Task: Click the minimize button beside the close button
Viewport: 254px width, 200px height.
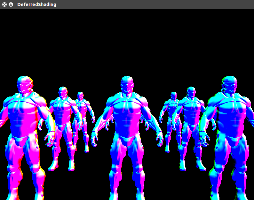Action: (x=11, y=4)
